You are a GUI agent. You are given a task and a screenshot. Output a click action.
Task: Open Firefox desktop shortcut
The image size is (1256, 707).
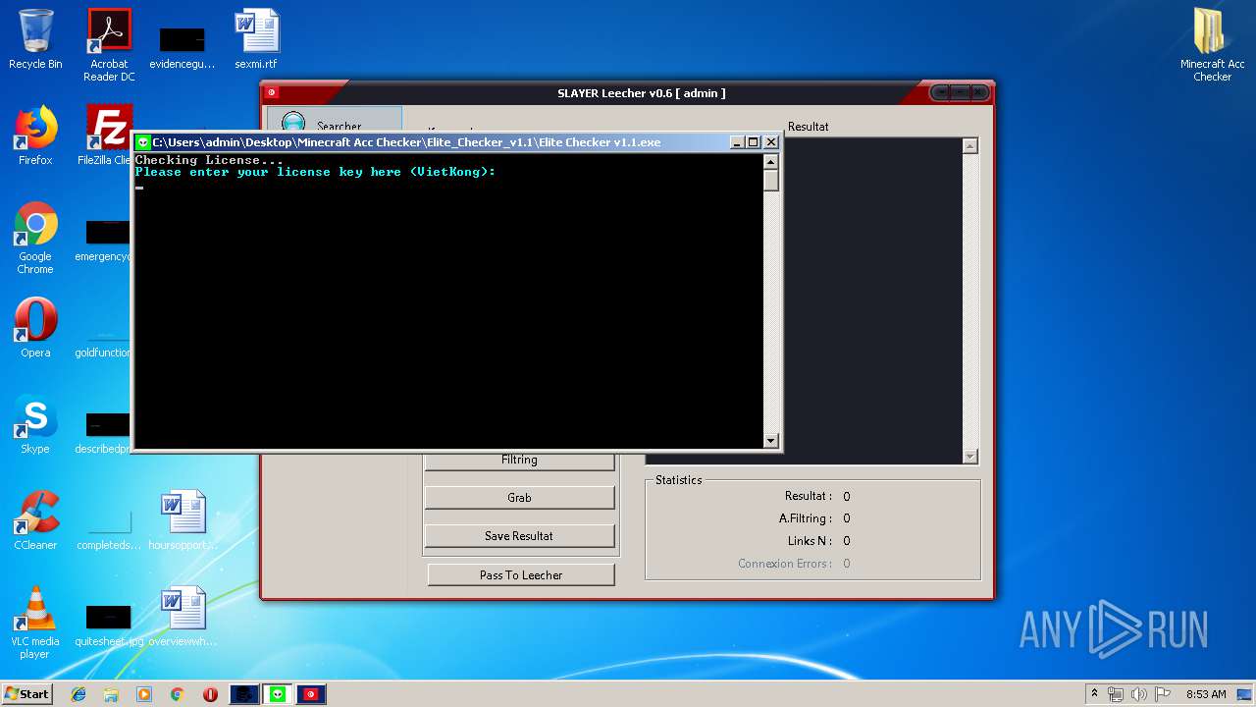point(35,136)
